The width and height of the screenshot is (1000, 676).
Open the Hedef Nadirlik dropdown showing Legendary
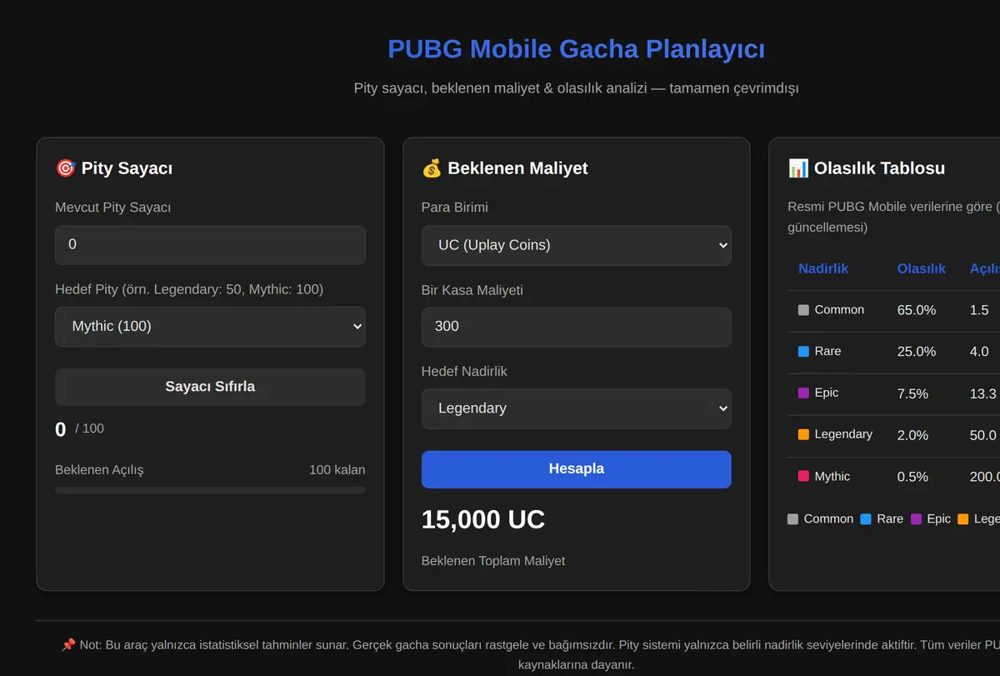click(577, 409)
